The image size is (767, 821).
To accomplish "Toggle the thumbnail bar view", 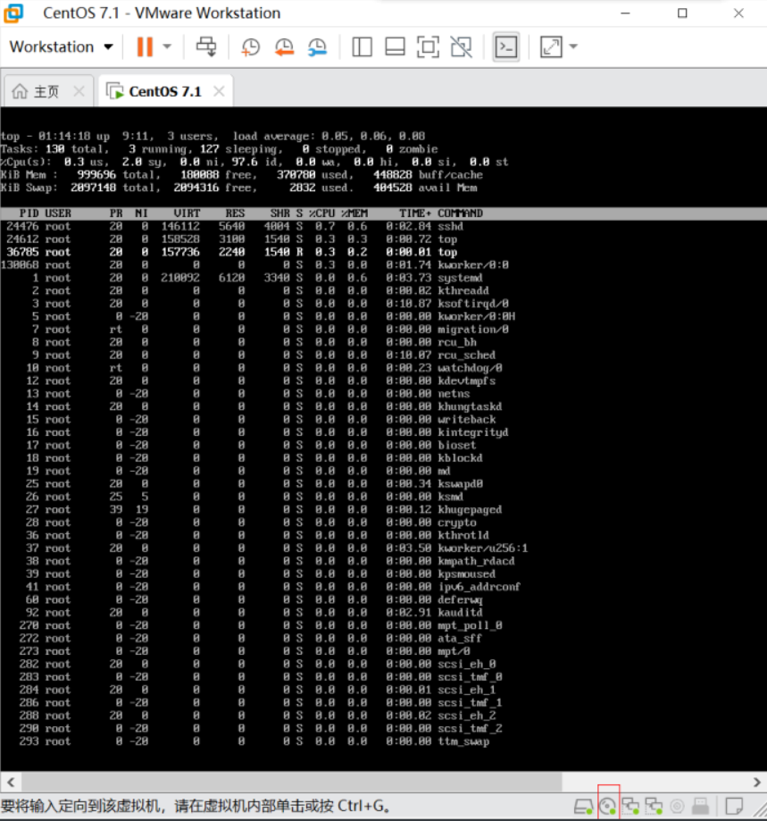I will point(395,46).
